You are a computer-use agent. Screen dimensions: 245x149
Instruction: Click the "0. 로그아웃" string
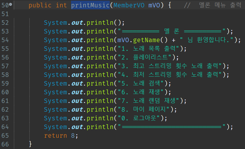(x=139, y=118)
